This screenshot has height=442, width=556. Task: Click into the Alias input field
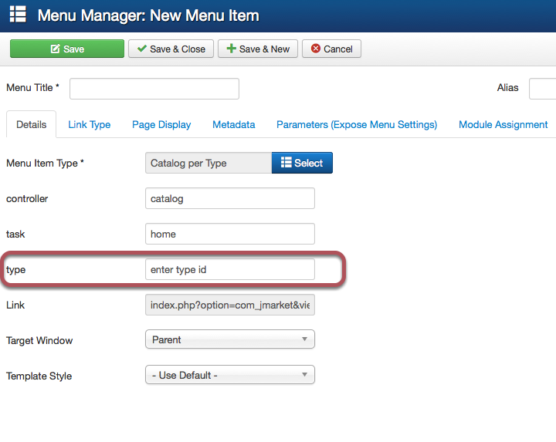click(543, 89)
